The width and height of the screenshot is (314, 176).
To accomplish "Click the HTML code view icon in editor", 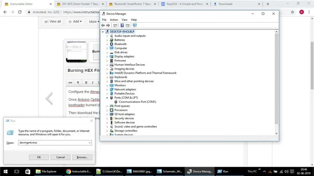I will [70, 83].
